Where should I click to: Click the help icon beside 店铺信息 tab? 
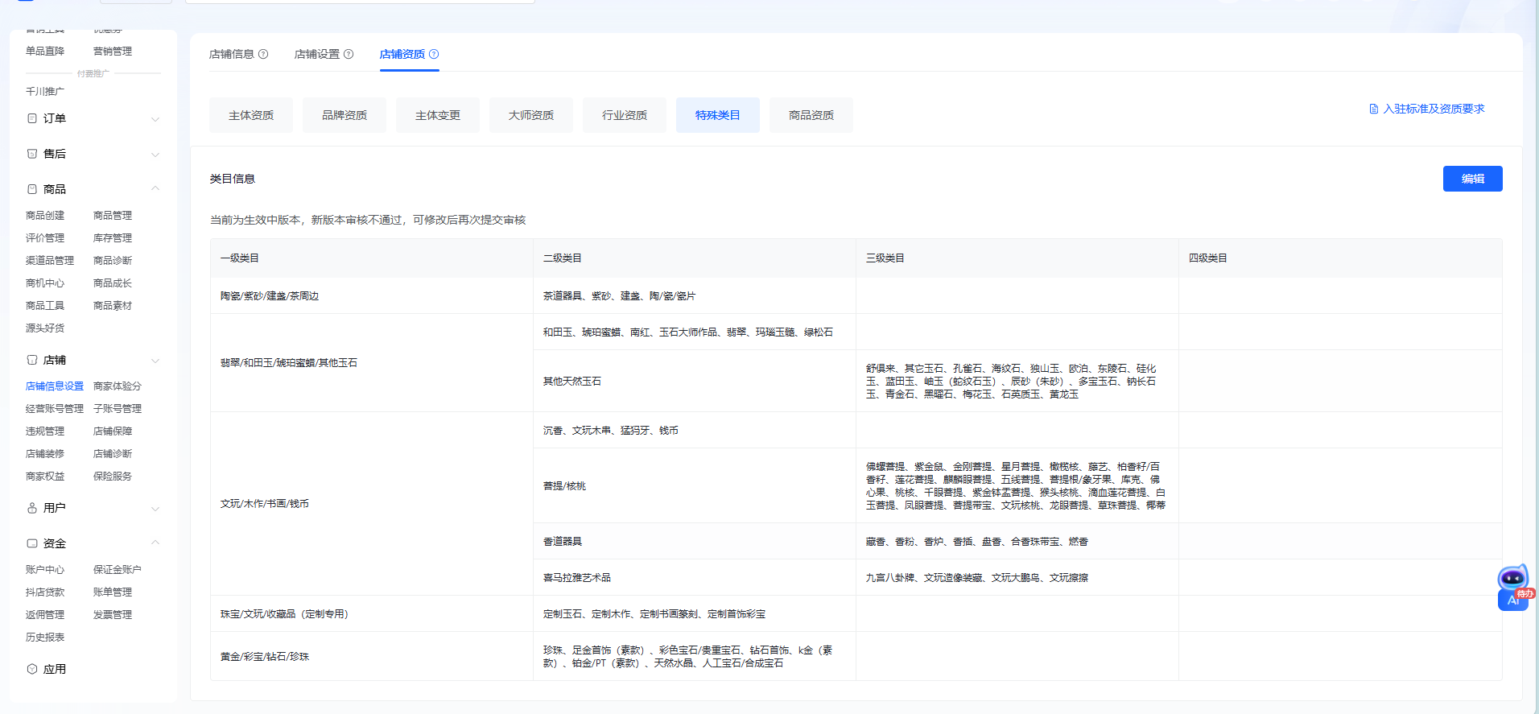click(263, 54)
